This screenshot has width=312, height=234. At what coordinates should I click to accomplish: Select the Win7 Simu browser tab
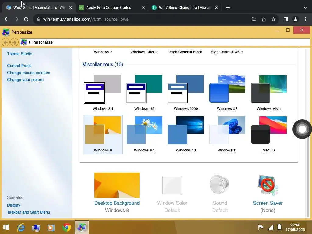coord(39,8)
